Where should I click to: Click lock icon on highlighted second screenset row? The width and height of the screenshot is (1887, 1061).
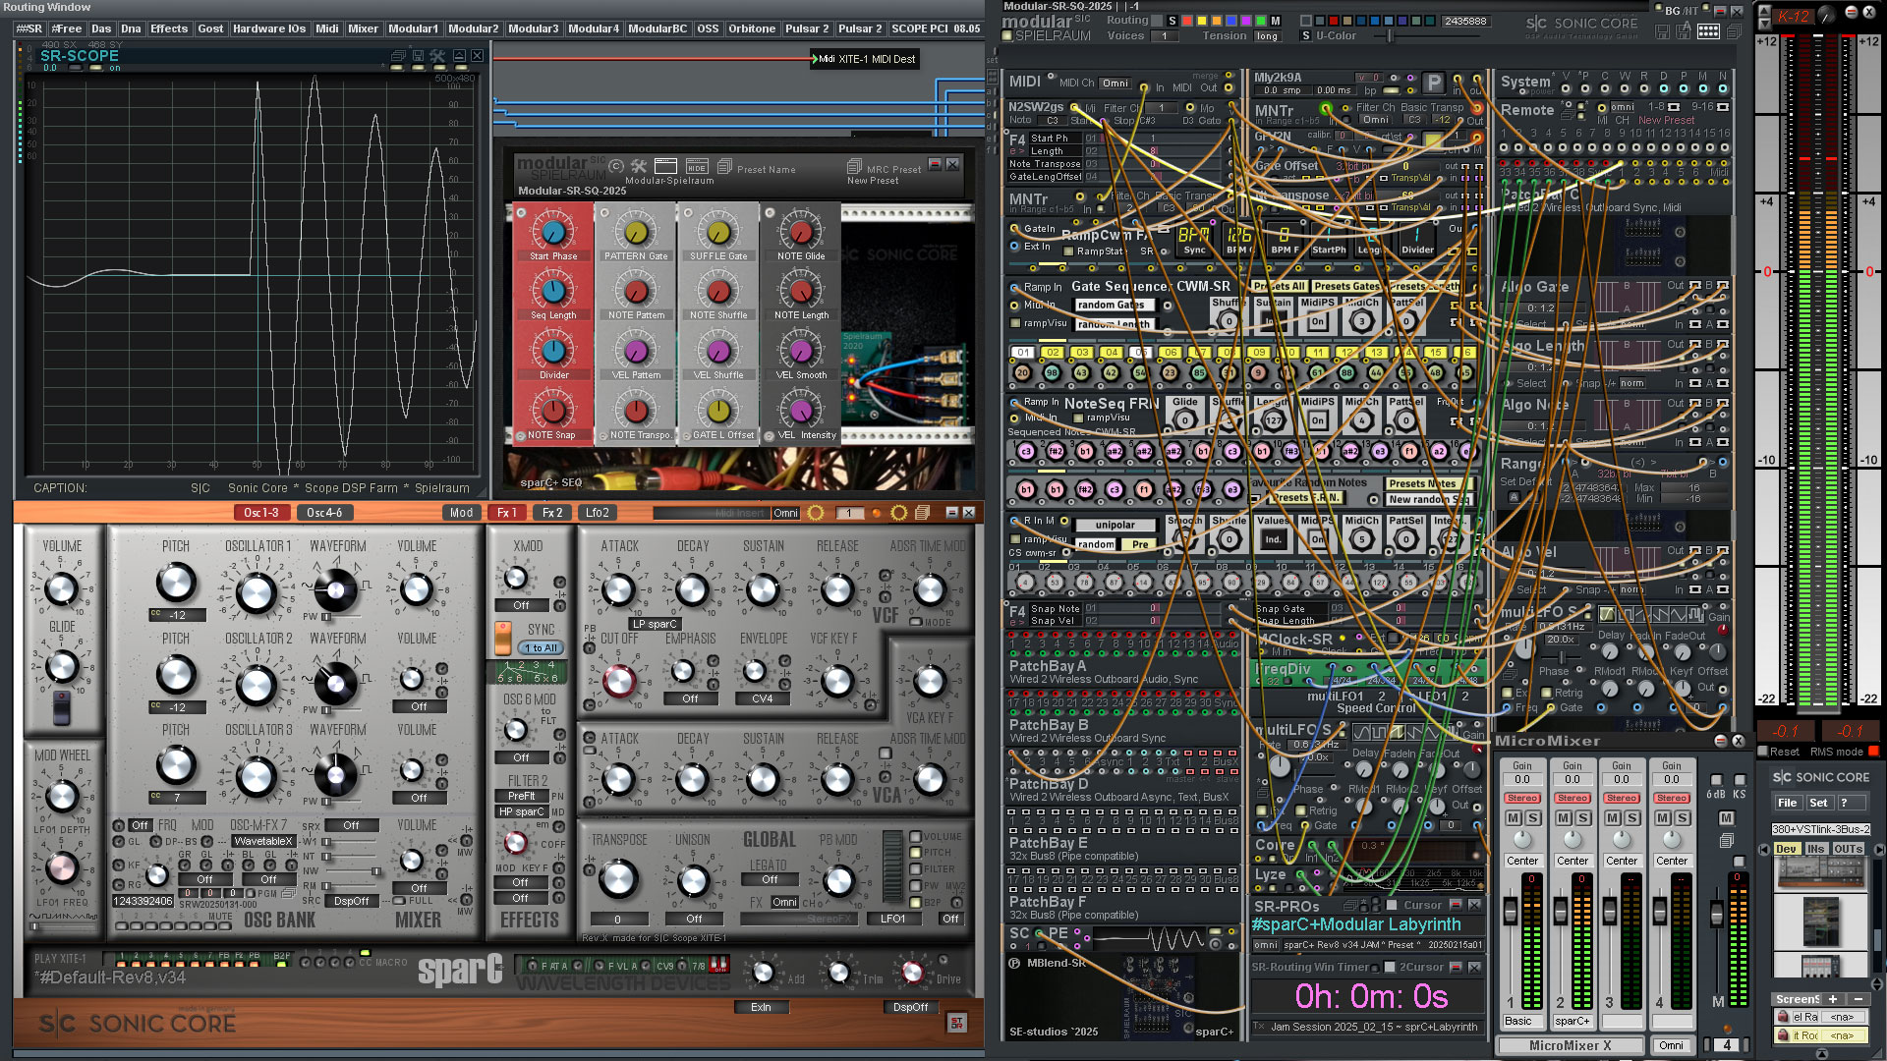pyautogui.click(x=1783, y=1035)
